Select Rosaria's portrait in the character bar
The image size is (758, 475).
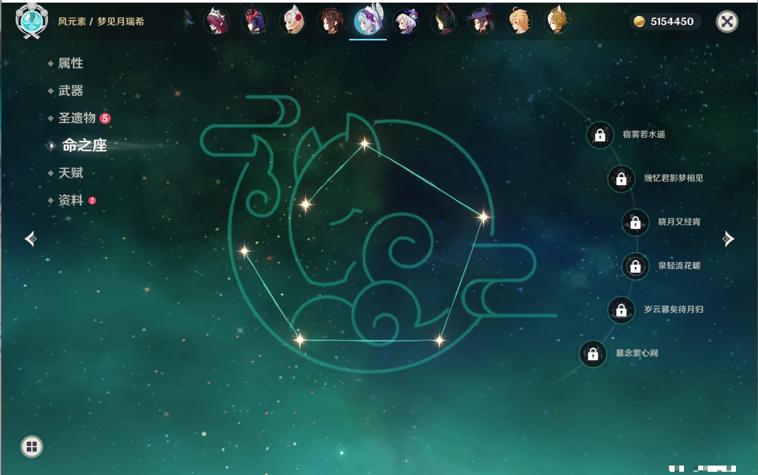pyautogui.click(x=217, y=22)
